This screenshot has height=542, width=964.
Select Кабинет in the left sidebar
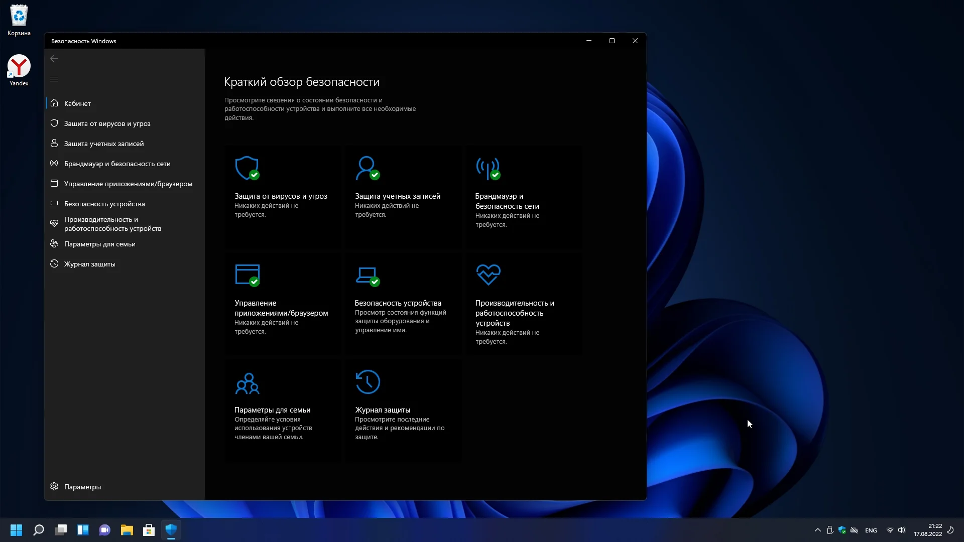pos(77,103)
